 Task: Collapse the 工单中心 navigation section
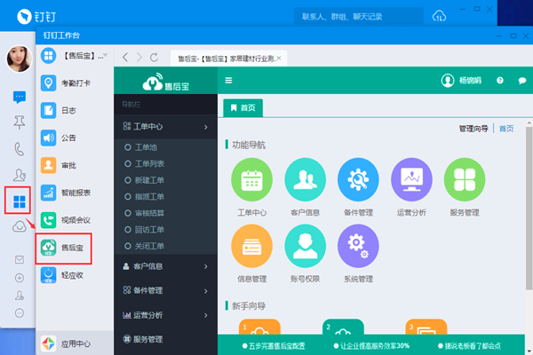click(x=165, y=126)
